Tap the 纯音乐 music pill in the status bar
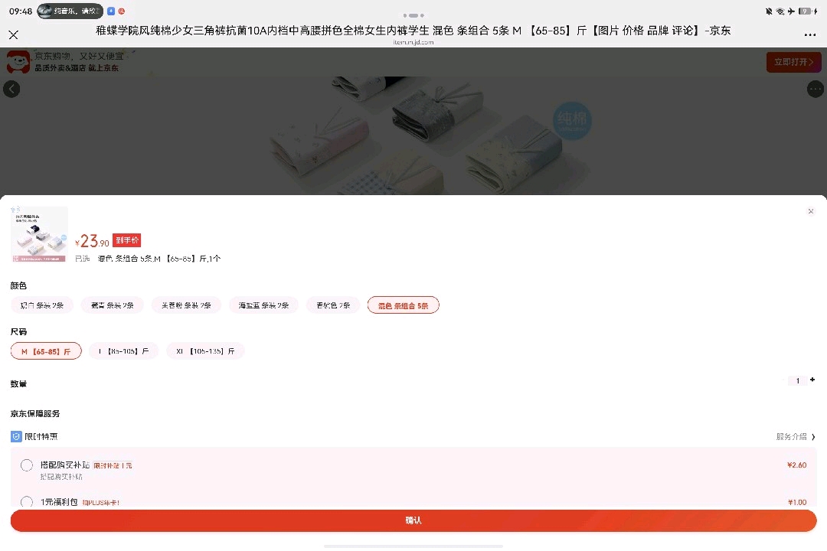827x551 pixels. (x=70, y=11)
